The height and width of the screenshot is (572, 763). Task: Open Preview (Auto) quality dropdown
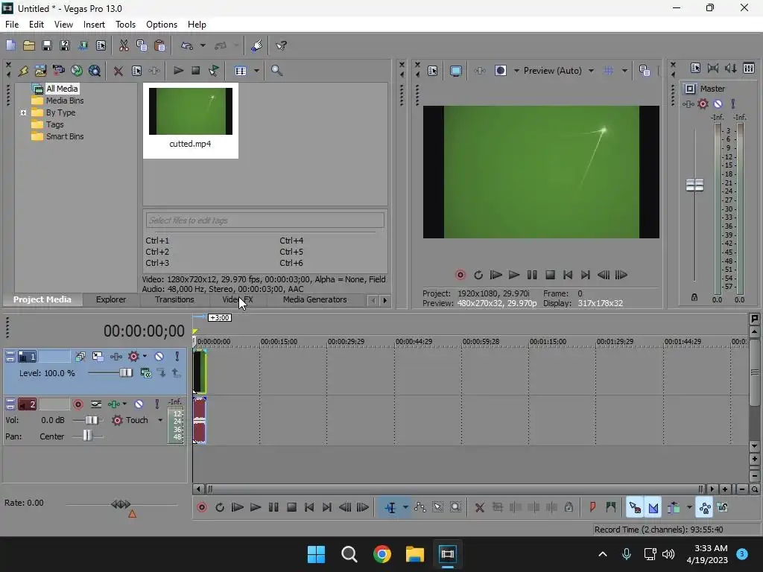[x=591, y=71]
